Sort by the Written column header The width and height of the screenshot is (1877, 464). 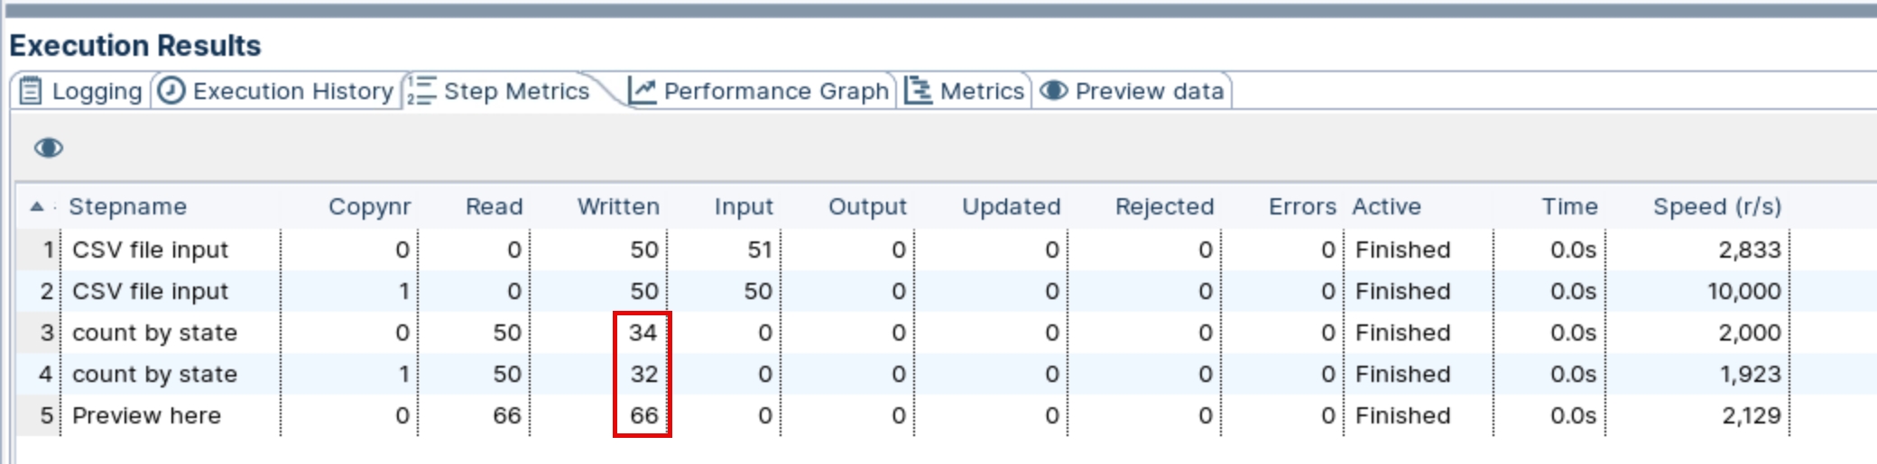(618, 206)
